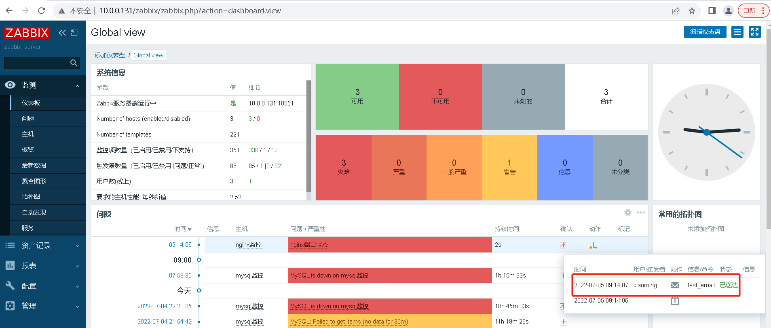Viewport: 771px width, 328px height.
Task: Click the envelope icon for test_email action
Action: (x=675, y=285)
